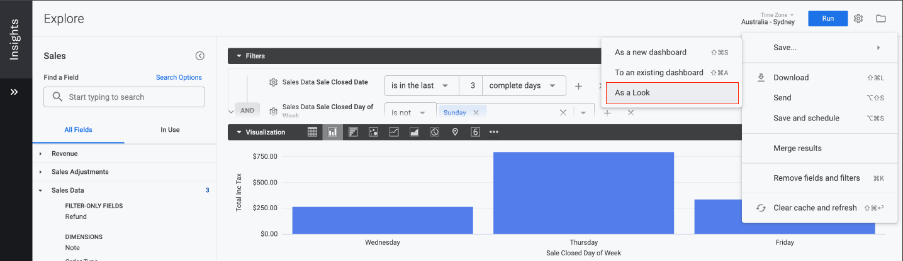Open Day of Week values dropdown arrow

[x=583, y=112]
